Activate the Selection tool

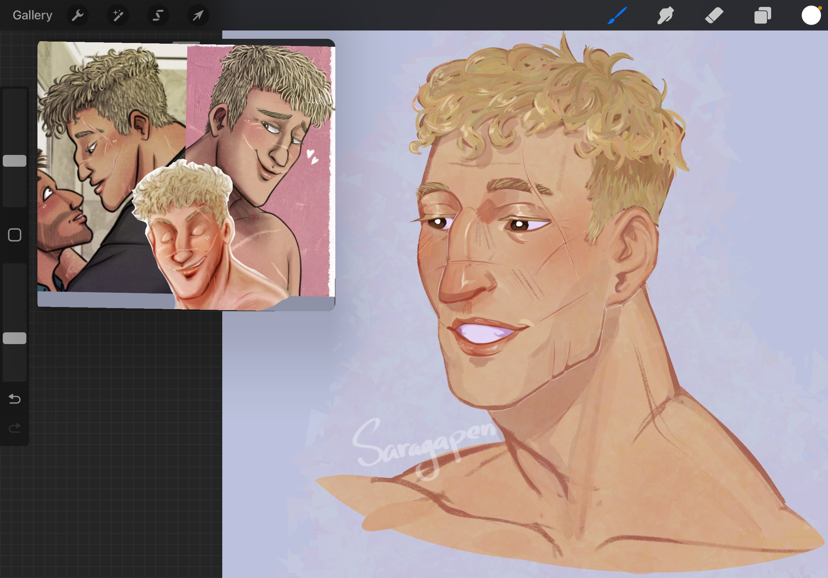coord(158,15)
